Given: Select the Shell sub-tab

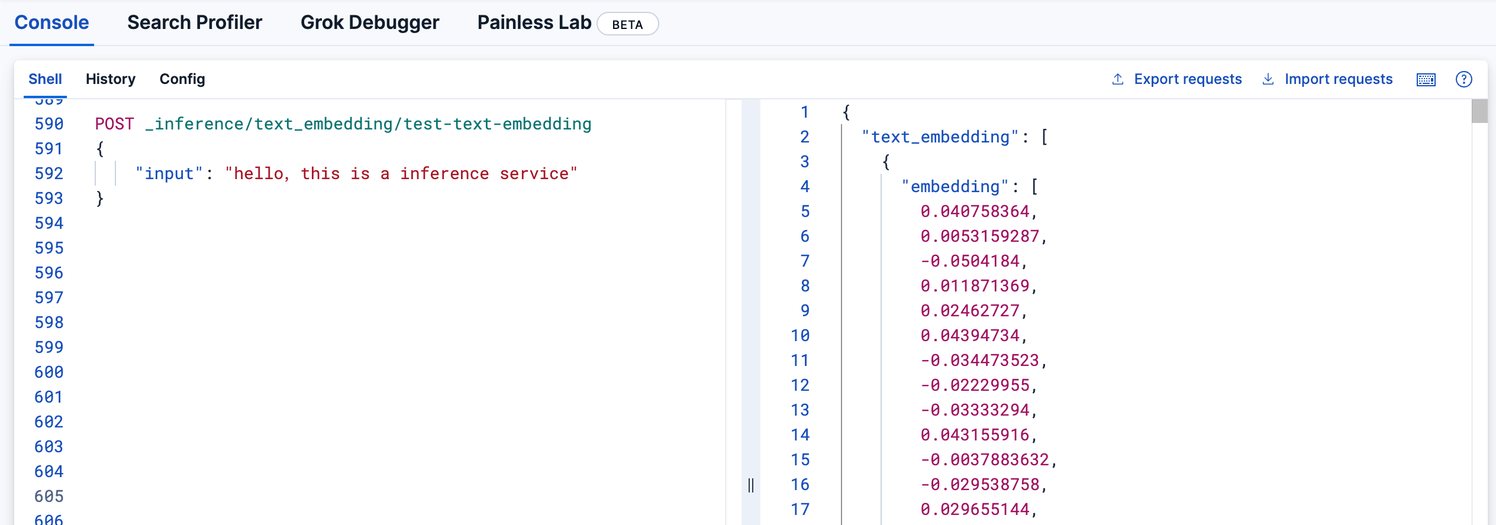Looking at the screenshot, I should tap(45, 79).
